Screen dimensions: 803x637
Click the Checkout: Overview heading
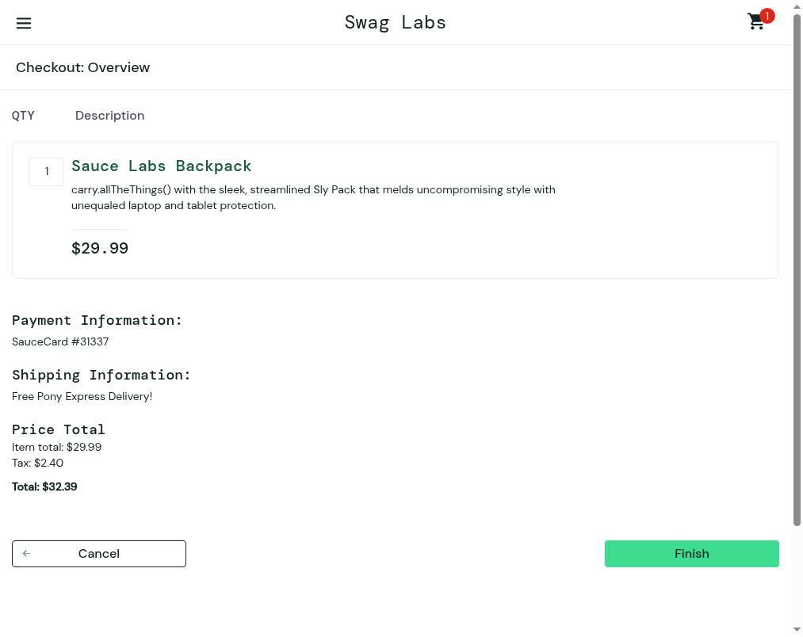[83, 67]
